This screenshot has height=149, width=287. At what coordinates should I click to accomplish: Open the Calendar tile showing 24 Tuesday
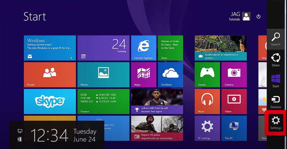tap(103, 48)
